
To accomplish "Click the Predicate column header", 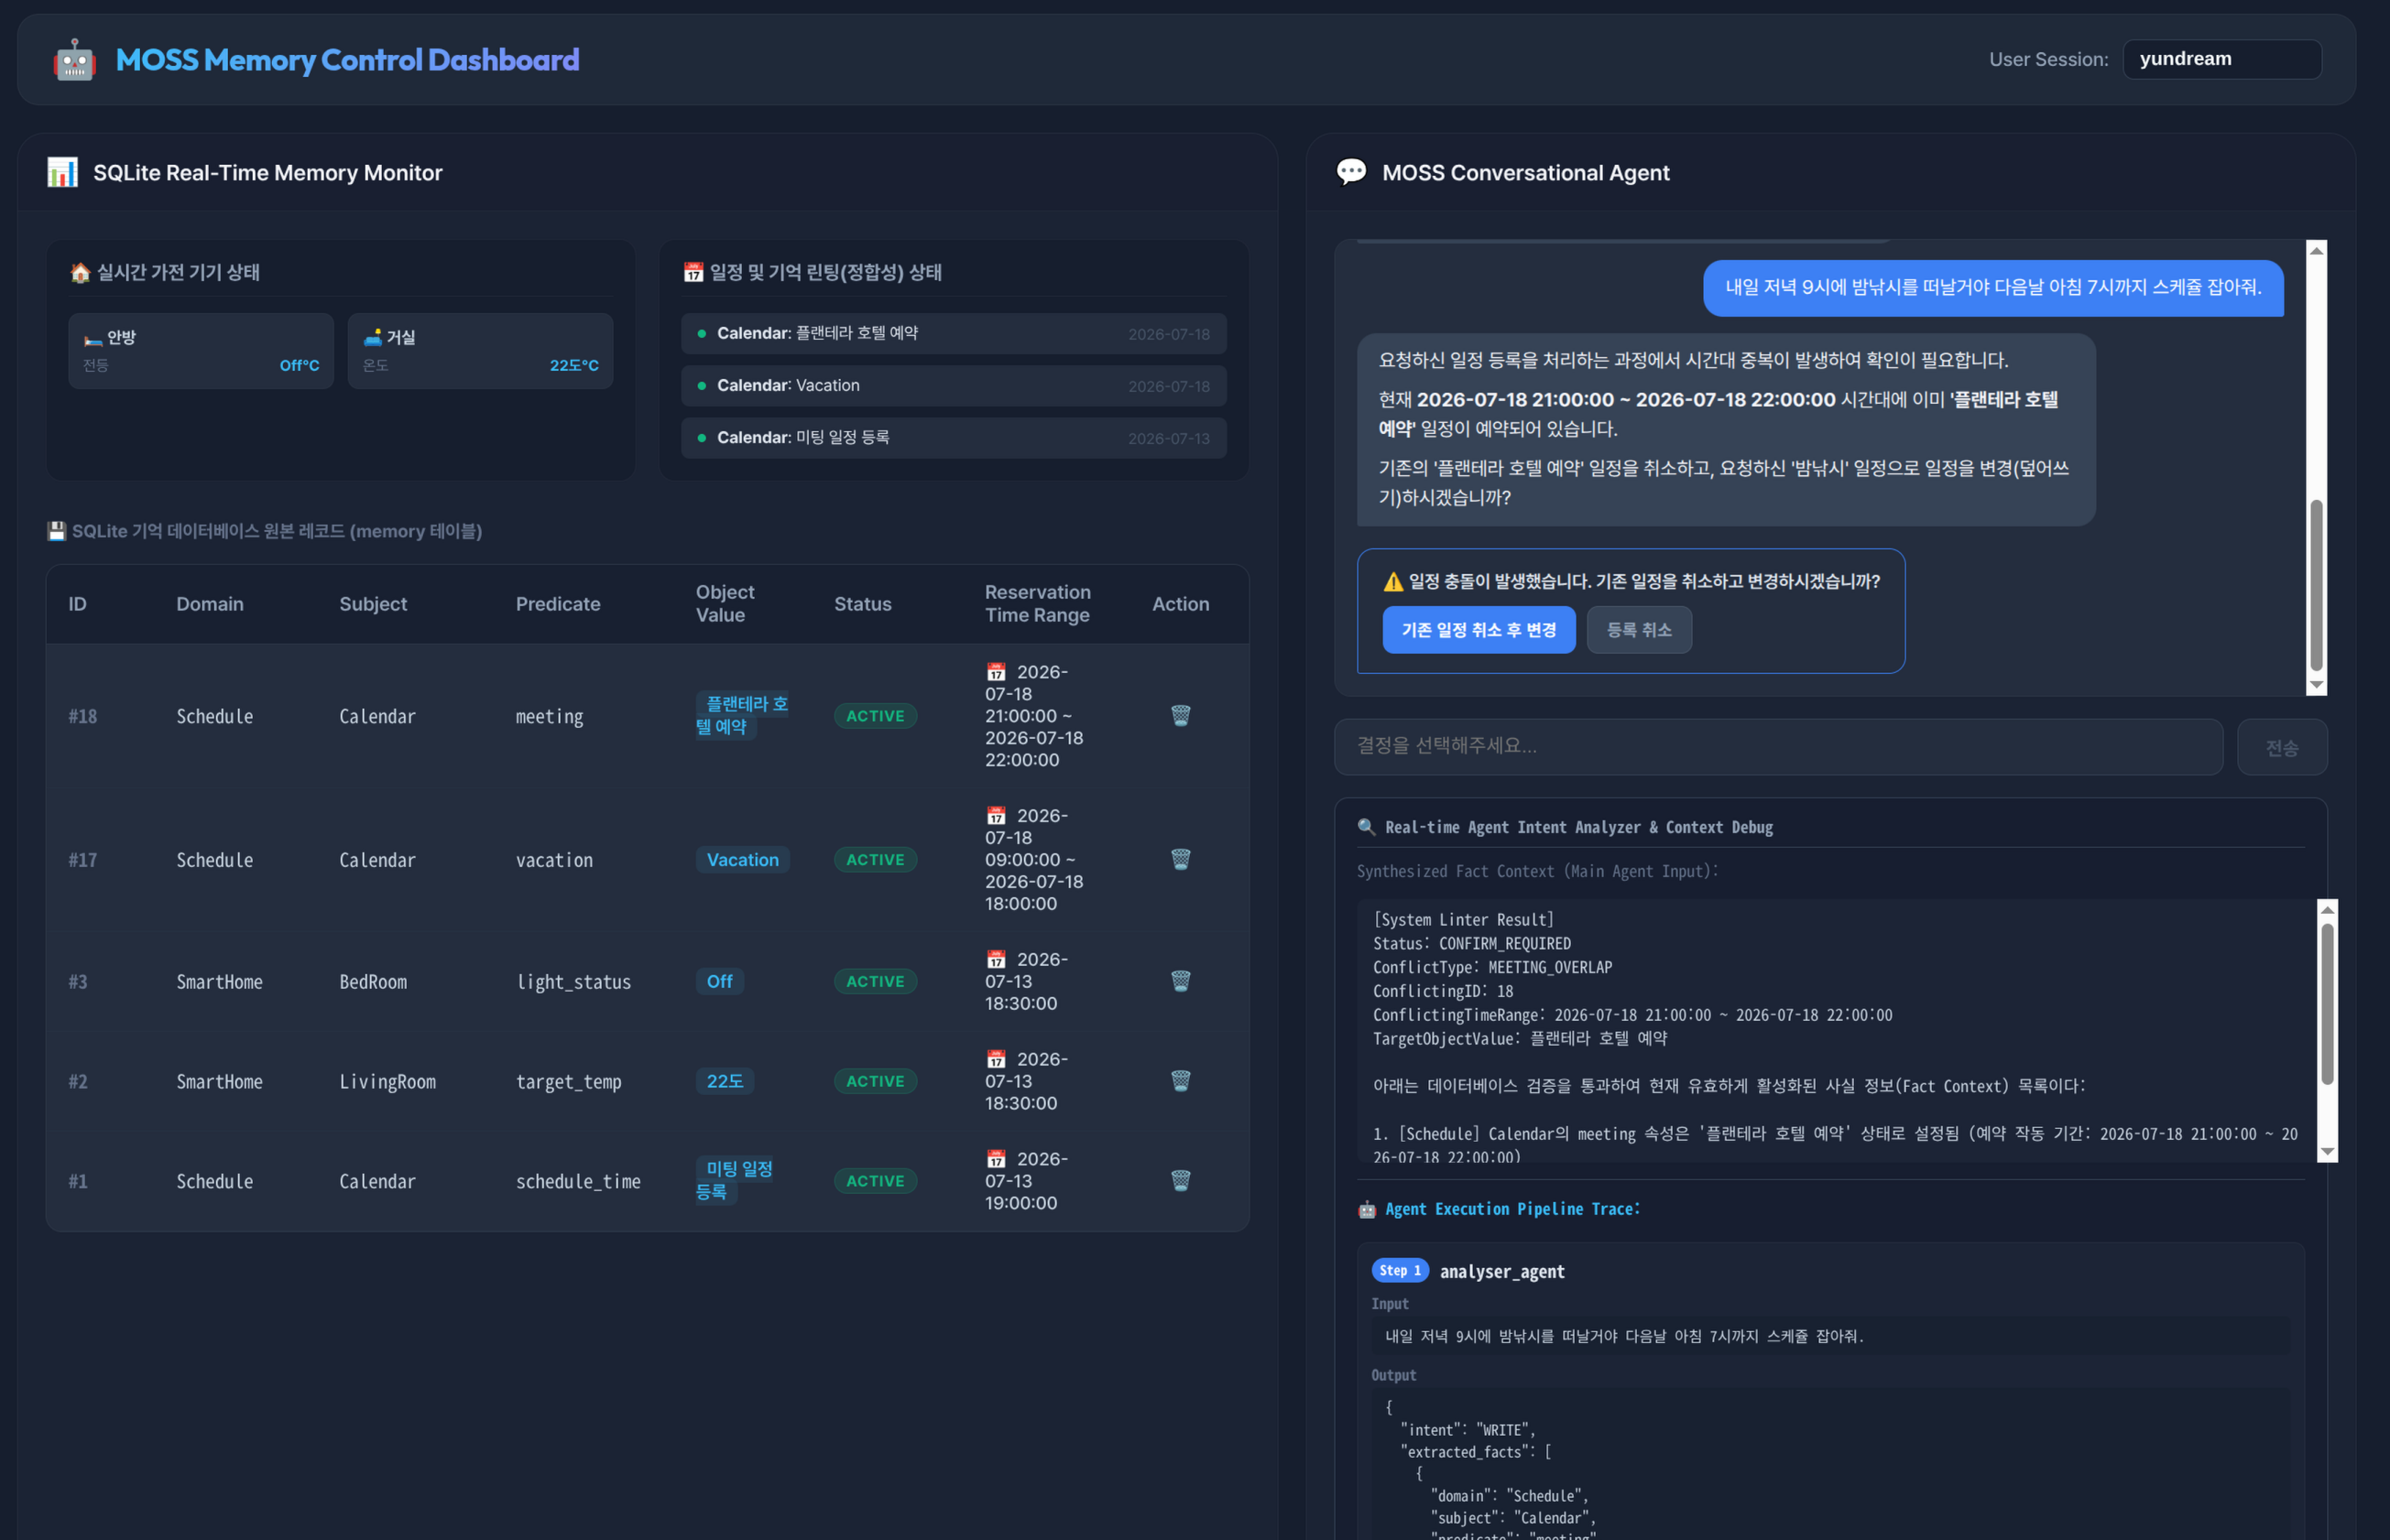I will 557,604.
